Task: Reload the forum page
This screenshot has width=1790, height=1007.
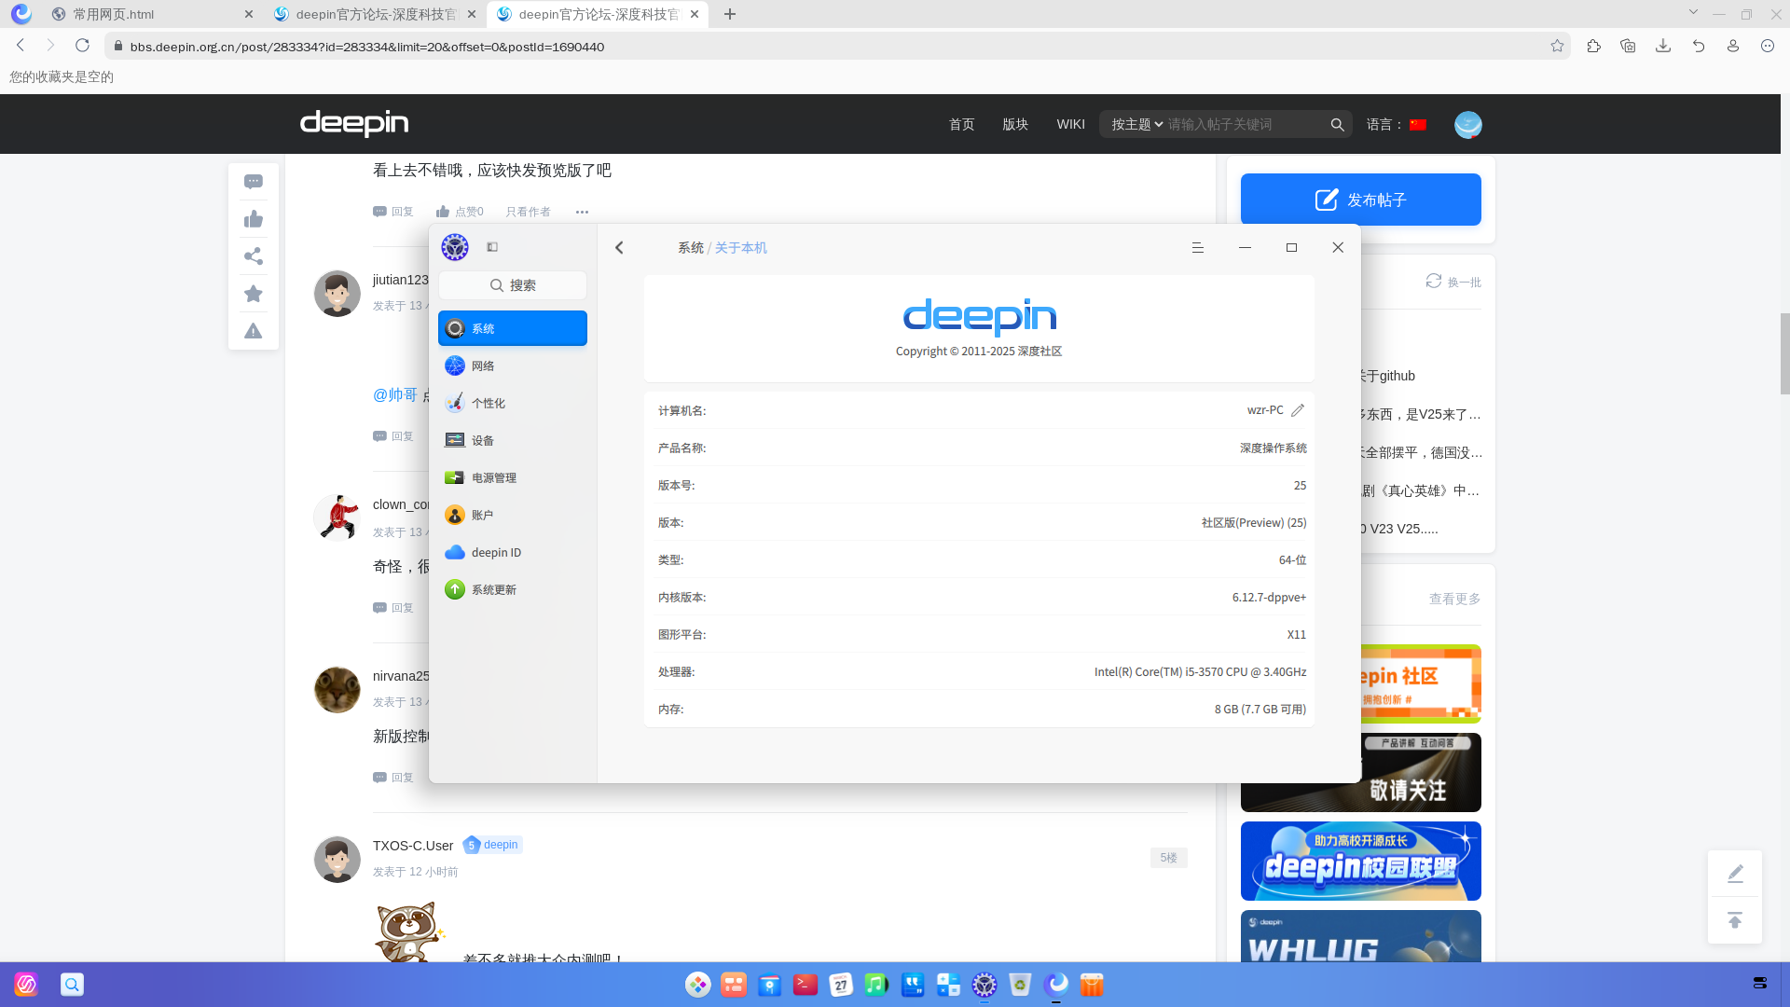Action: tap(82, 46)
